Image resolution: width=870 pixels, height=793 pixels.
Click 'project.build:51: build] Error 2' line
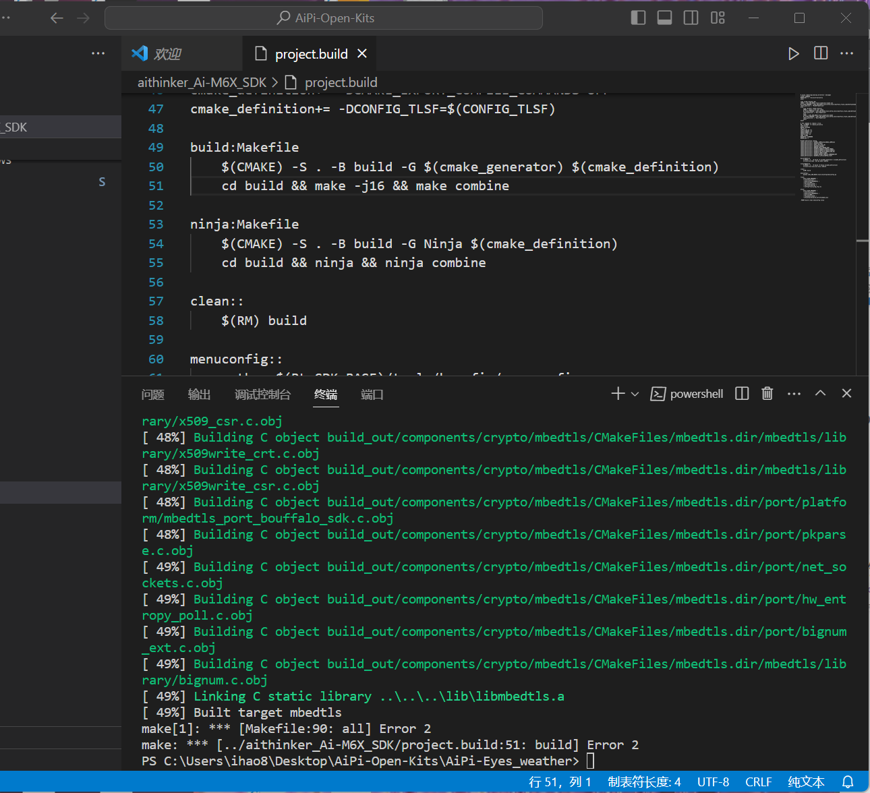point(390,745)
